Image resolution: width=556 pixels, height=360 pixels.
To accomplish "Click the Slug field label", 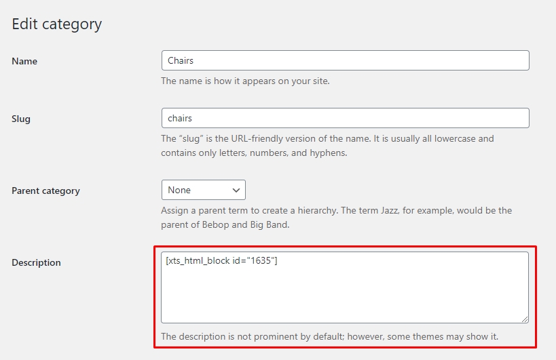I will coord(21,119).
